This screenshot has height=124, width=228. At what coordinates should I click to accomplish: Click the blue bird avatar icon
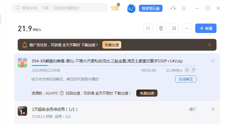pyautogui.click(x=131, y=9)
